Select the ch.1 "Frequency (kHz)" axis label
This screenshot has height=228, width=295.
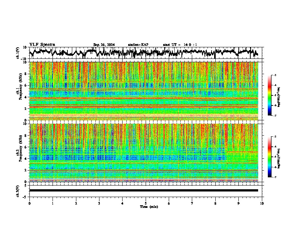click(20, 86)
